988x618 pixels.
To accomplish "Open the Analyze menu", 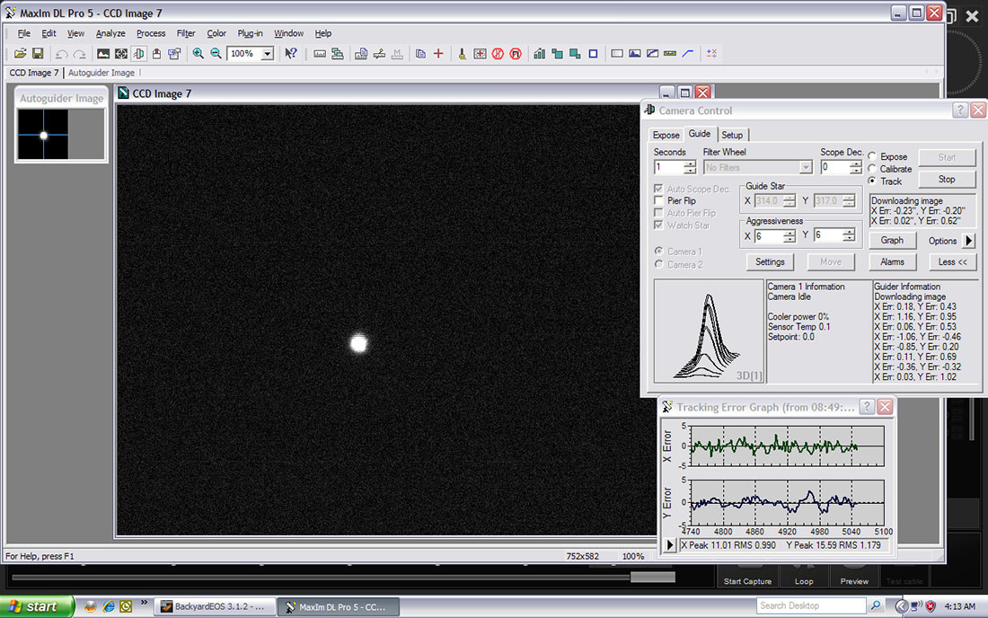I will 110,33.
